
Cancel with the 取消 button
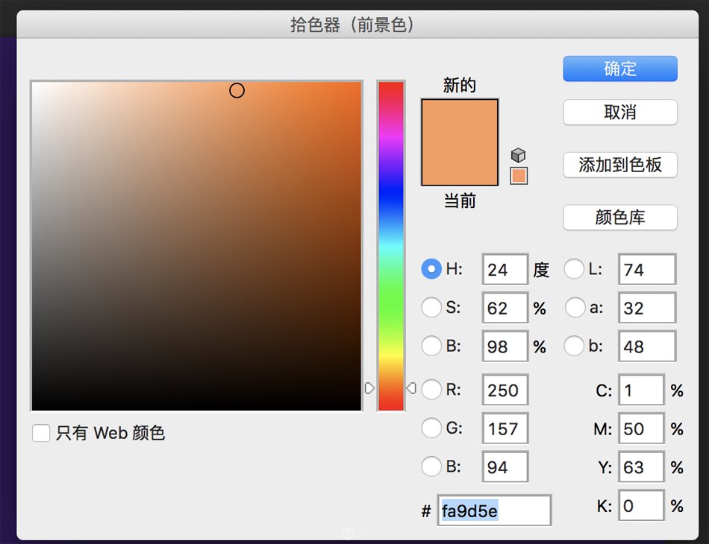click(620, 112)
